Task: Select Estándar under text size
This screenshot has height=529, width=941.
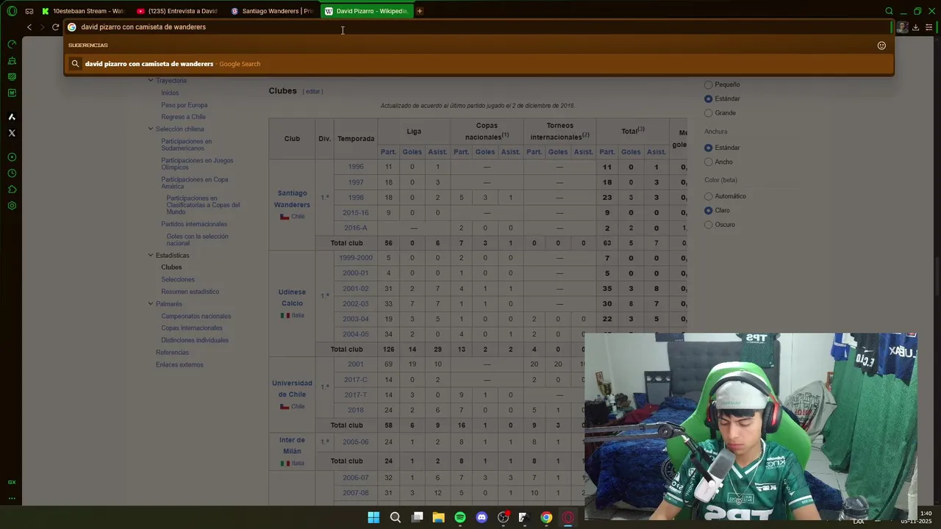Action: [x=709, y=98]
